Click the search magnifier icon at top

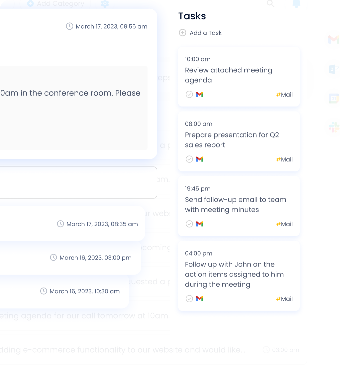(x=271, y=4)
